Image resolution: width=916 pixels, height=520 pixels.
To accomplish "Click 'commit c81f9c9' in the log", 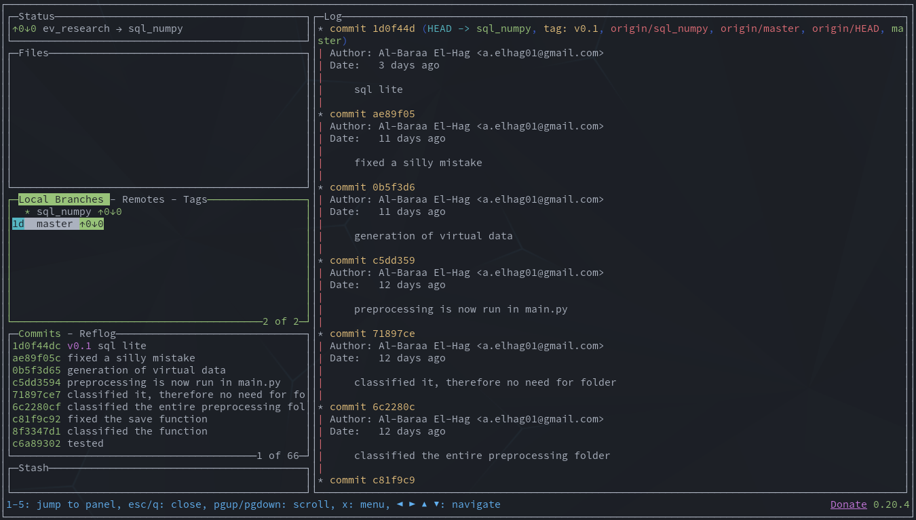I will click(373, 480).
